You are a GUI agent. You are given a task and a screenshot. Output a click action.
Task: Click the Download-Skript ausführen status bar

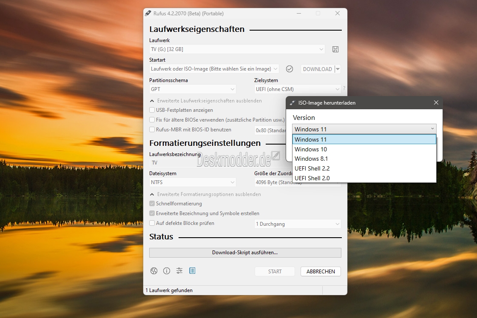coord(245,253)
